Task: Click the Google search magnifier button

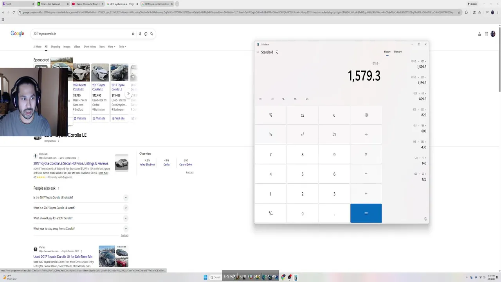Action: 151,34
